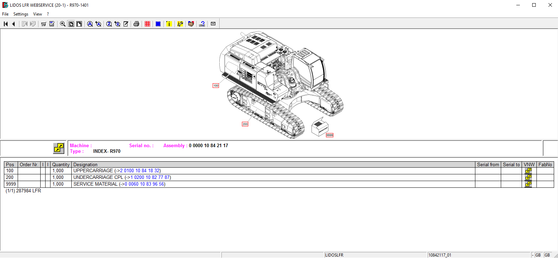This screenshot has width=558, height=258.
Task: Click UPPERCARRIAGE designation text
Action: click(x=93, y=171)
